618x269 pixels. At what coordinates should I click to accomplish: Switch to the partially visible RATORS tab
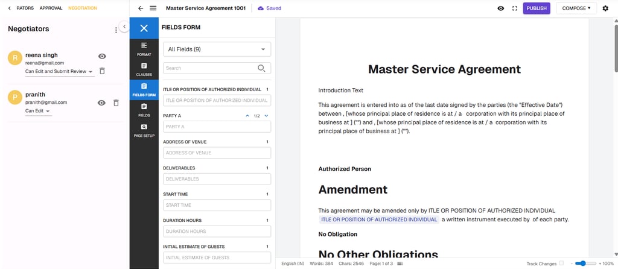(x=25, y=8)
